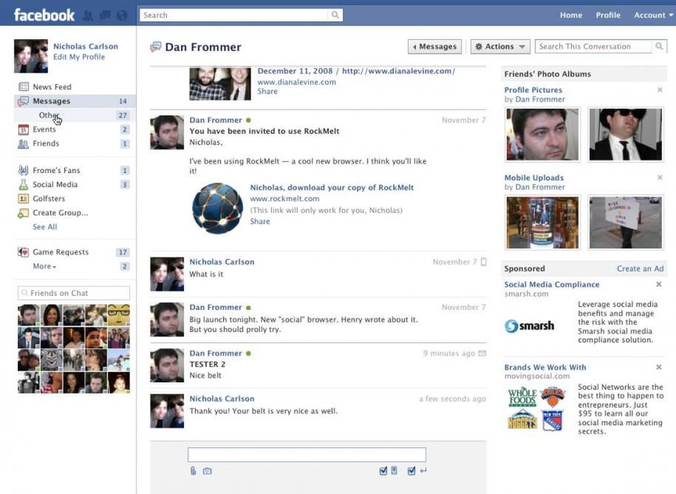Click the RockMelt globe logo image
Screen dimensions: 676x494
point(217,208)
